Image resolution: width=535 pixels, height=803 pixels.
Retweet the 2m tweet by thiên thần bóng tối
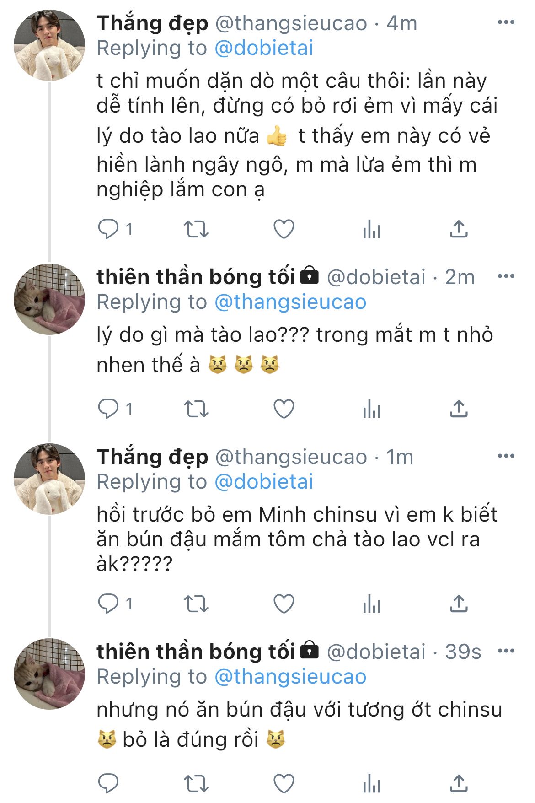[196, 409]
